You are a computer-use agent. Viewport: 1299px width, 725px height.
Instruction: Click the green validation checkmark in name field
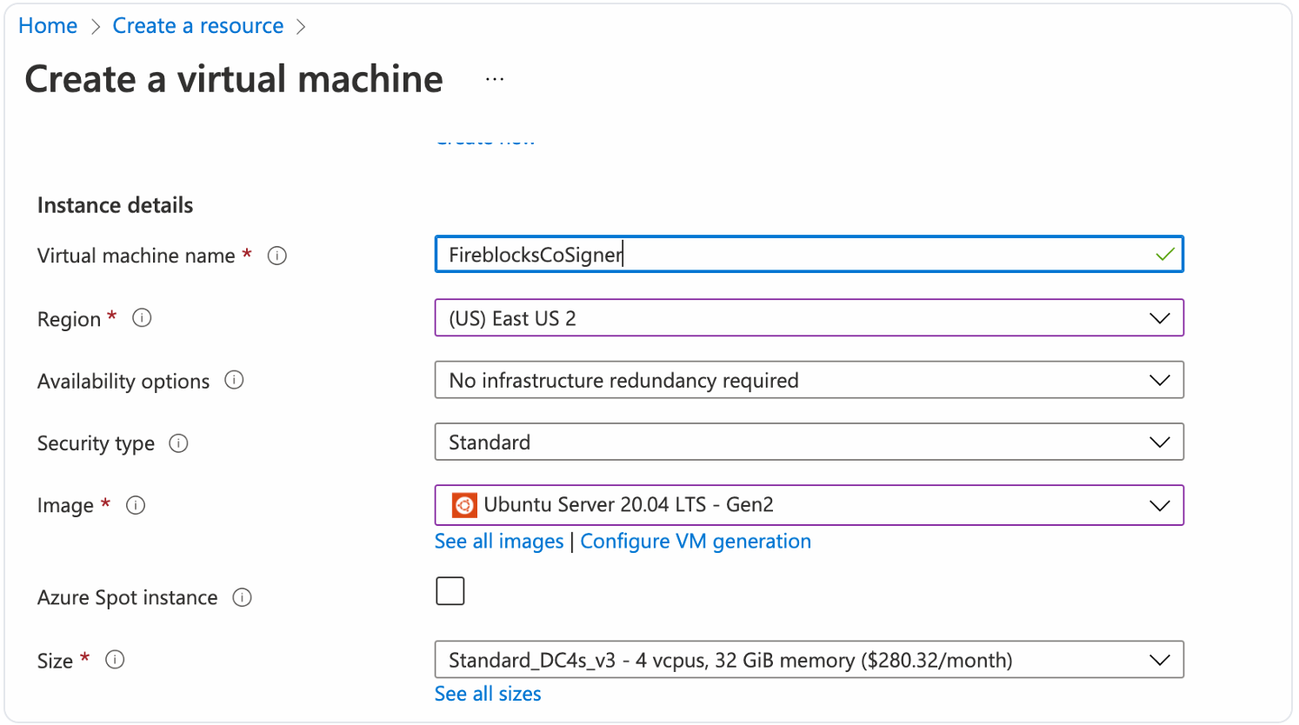(1165, 255)
